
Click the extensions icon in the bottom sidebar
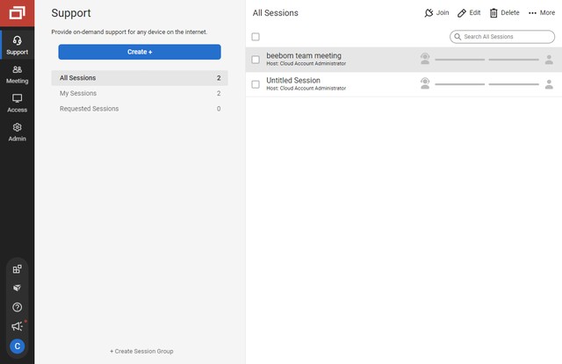point(17,269)
